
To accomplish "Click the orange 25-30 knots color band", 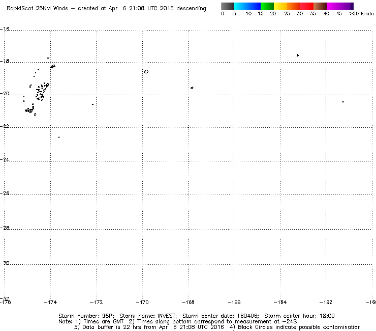I will pyautogui.click(x=294, y=6).
